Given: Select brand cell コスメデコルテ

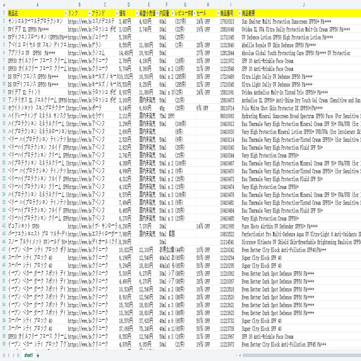Looking at the screenshot, I should click(x=105, y=21).
